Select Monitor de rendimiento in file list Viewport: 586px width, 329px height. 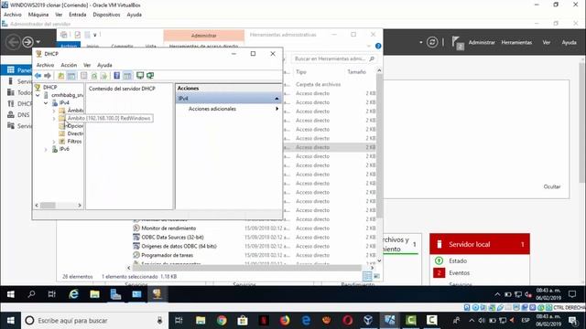pos(168,228)
